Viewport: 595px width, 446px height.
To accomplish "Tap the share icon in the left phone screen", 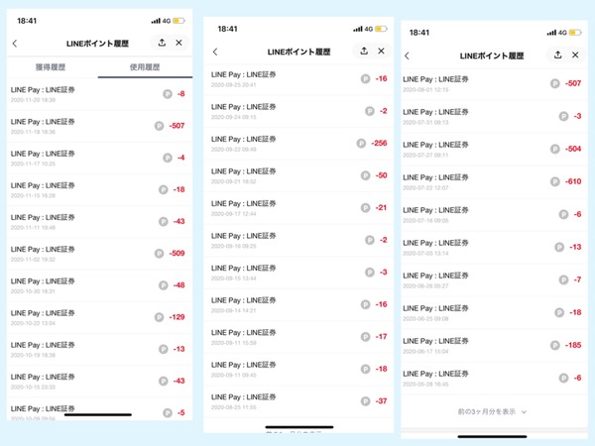I will pyautogui.click(x=162, y=43).
